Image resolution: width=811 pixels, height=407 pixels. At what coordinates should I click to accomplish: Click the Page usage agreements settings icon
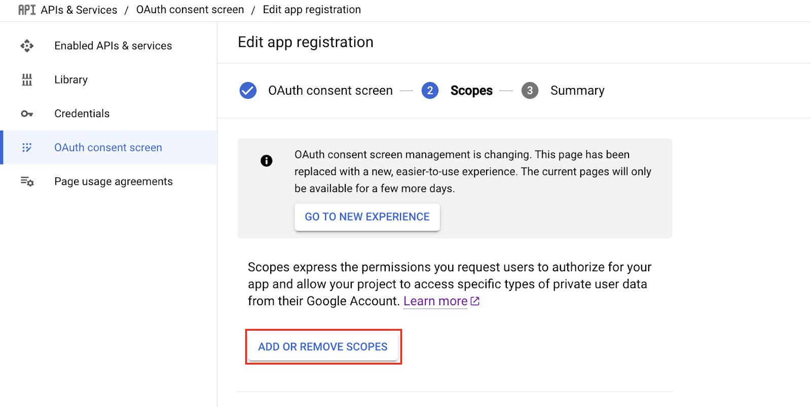[27, 182]
